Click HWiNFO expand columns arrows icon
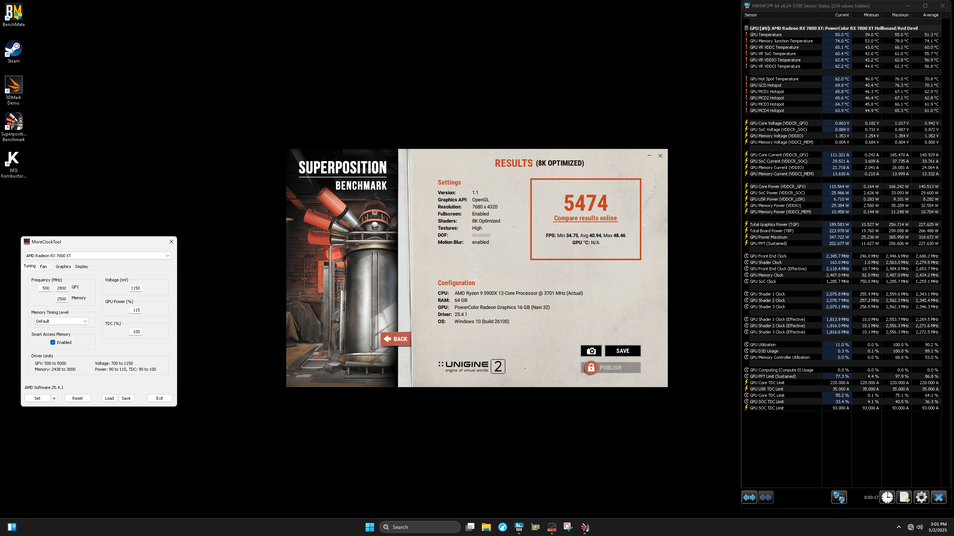The image size is (954, 536). 749,497
